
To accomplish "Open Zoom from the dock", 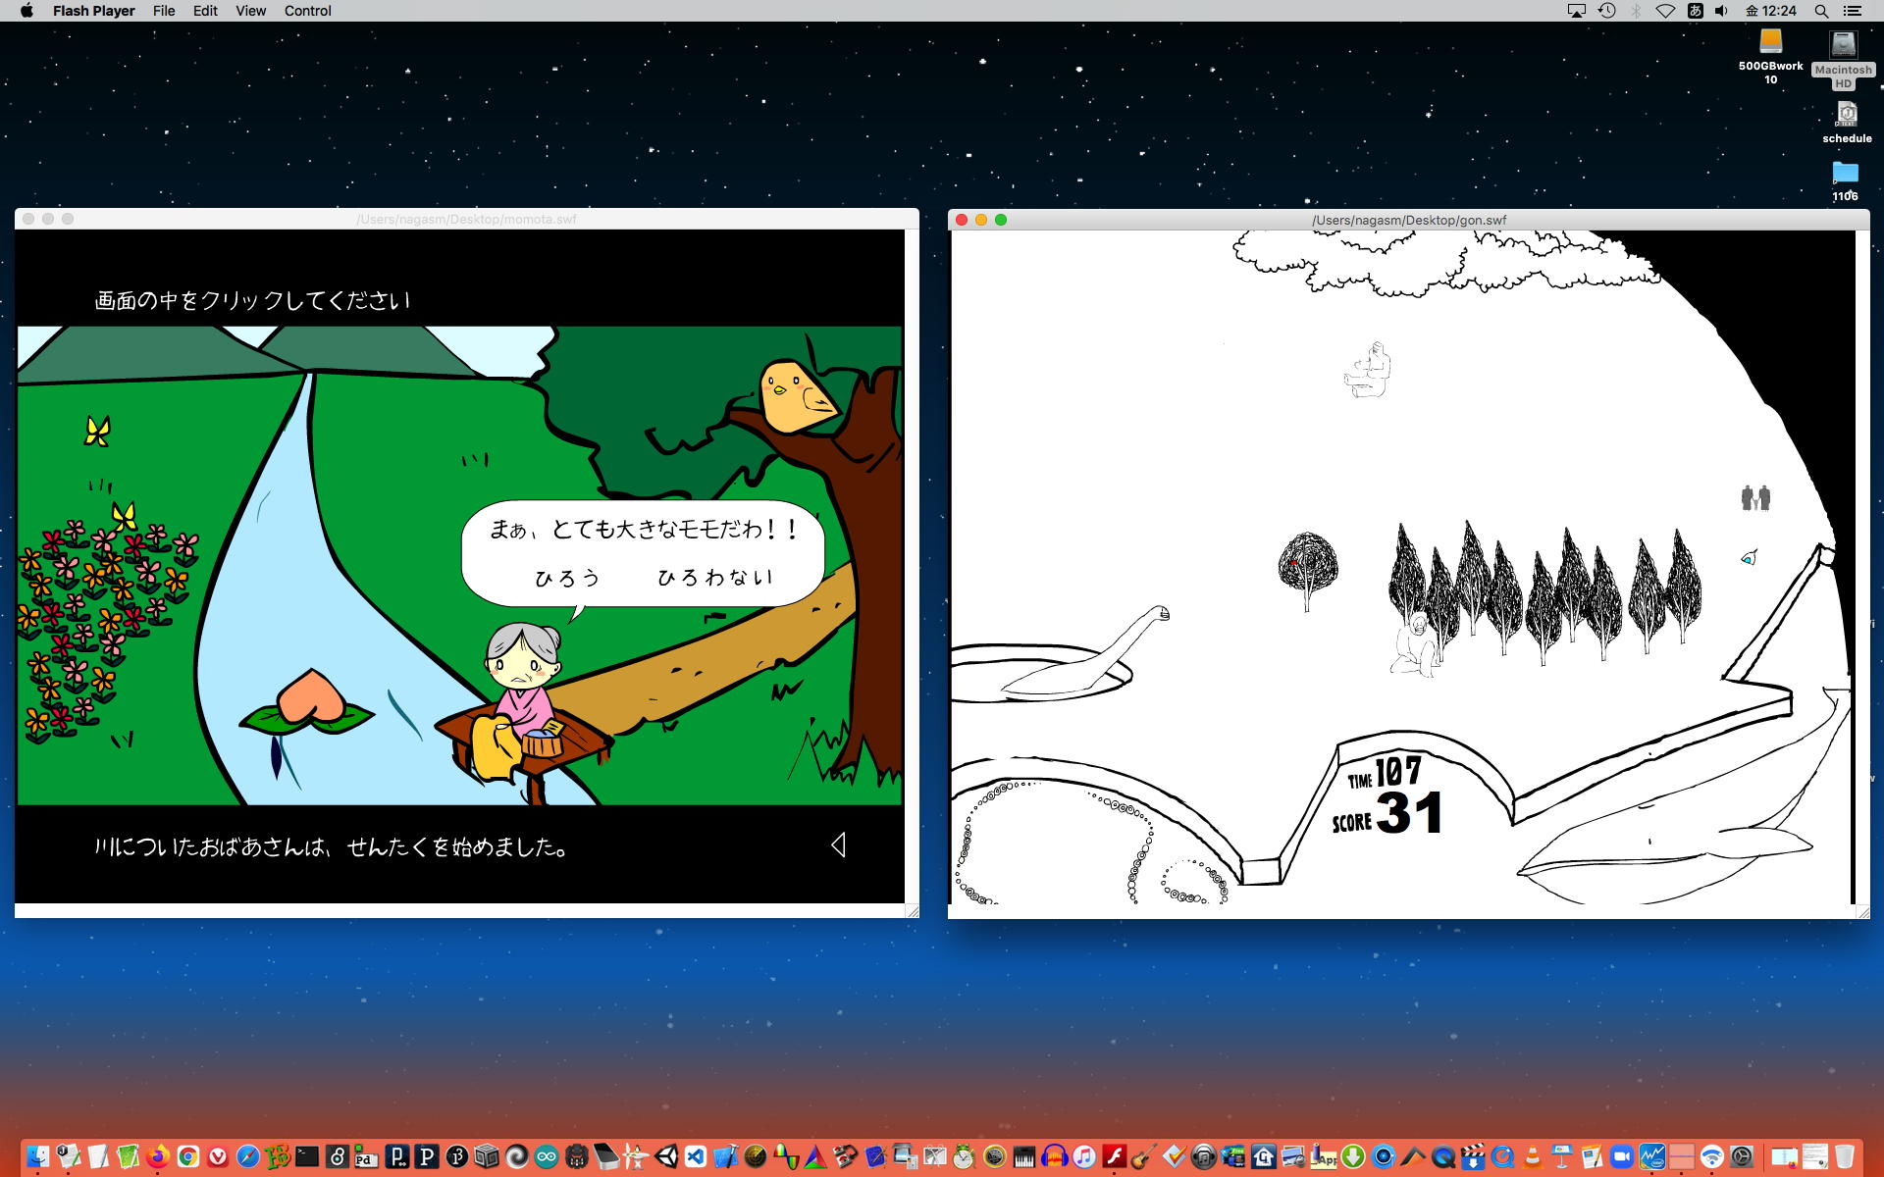I will point(1622,1156).
